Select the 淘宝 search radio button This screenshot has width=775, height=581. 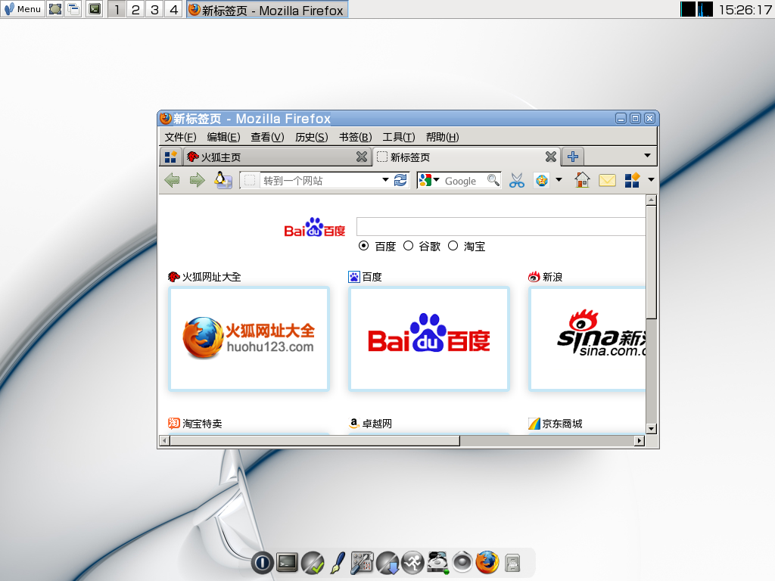[453, 246]
